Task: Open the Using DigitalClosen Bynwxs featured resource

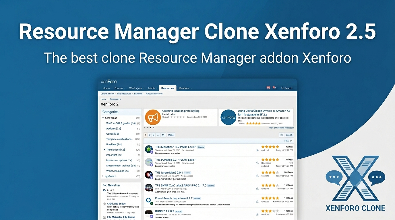Action: pos(264,113)
